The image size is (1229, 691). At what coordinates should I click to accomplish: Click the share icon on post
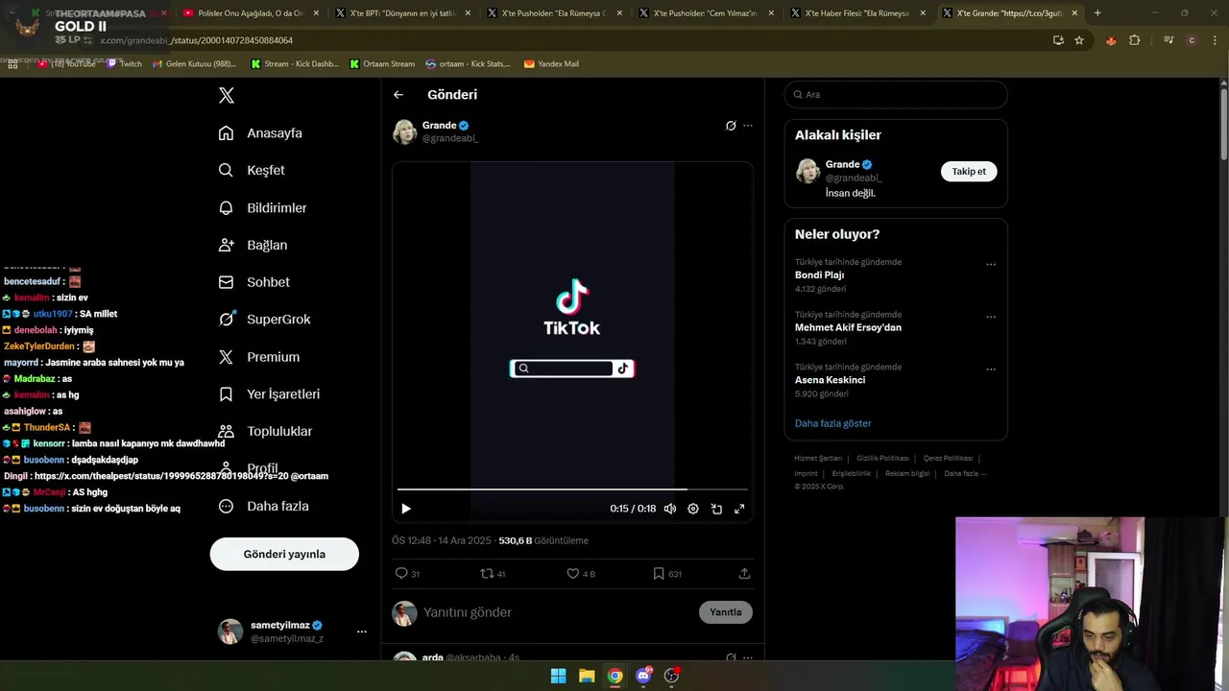pyautogui.click(x=744, y=573)
